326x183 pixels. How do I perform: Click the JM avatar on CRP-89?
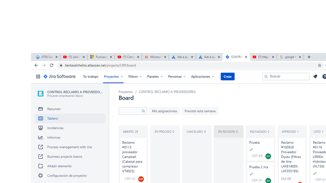(268, 156)
